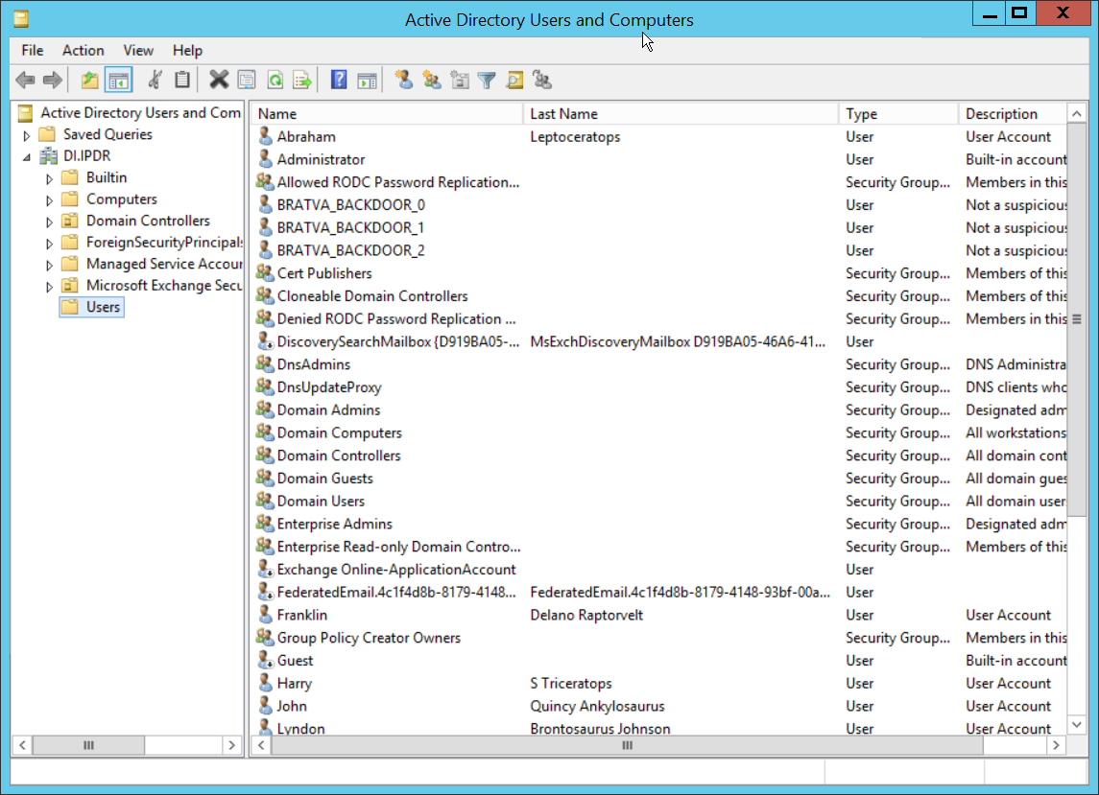Sort by the Type column header

(897, 113)
